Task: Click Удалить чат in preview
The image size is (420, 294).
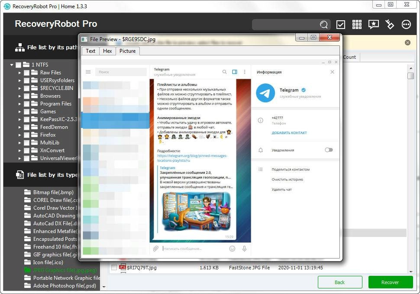Action: click(281, 189)
